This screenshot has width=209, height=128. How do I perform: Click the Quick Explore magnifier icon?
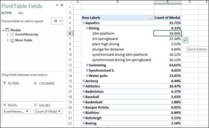pos(185,40)
